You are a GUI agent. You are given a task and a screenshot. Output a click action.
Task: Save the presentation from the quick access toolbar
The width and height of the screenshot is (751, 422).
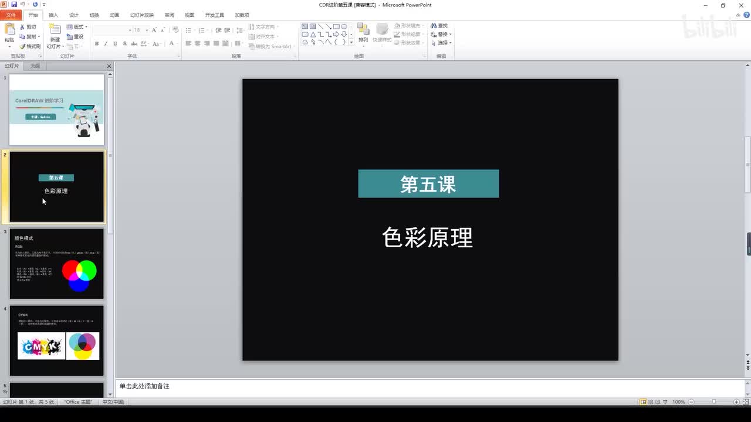pos(13,5)
